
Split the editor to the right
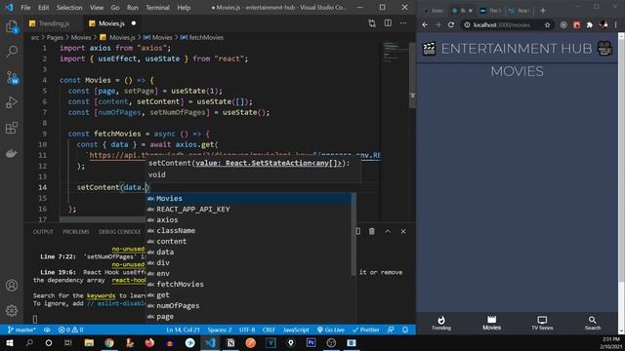[388, 23]
